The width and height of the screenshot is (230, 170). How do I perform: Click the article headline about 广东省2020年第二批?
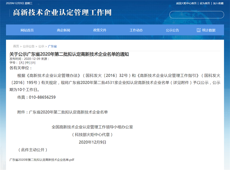click(x=69, y=54)
